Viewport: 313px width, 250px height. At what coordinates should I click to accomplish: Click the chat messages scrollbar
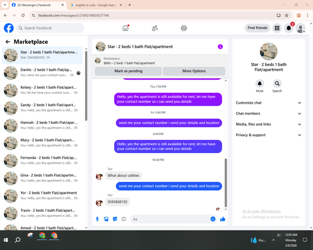coord(225,182)
